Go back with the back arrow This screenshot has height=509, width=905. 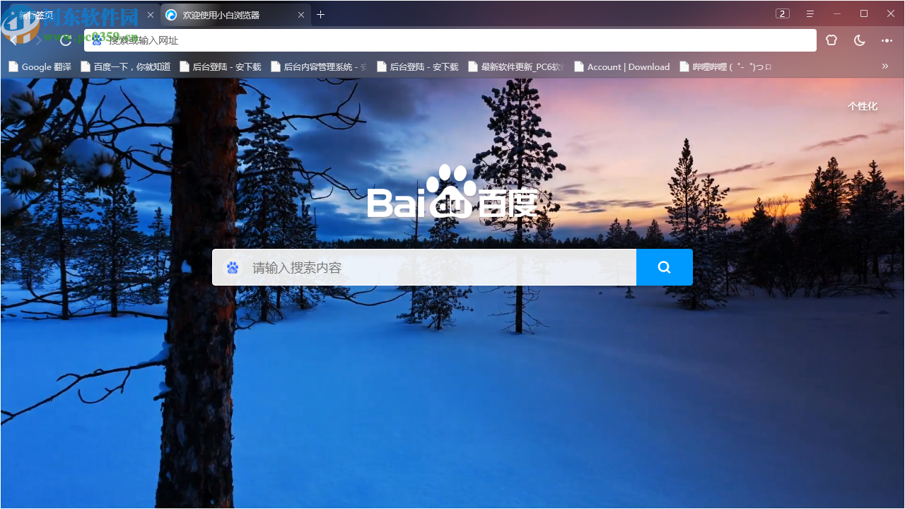pos(13,40)
